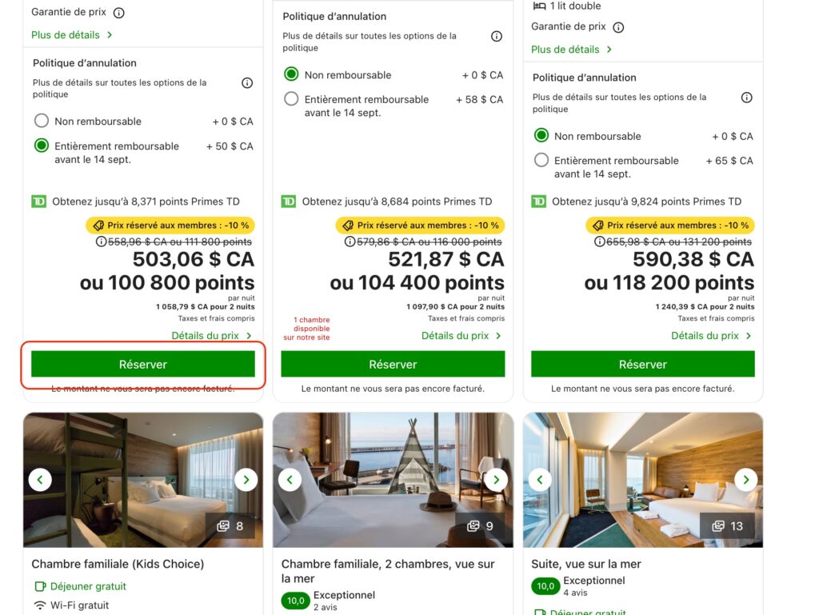Open photo gallery icon showing 8 images

tap(230, 525)
